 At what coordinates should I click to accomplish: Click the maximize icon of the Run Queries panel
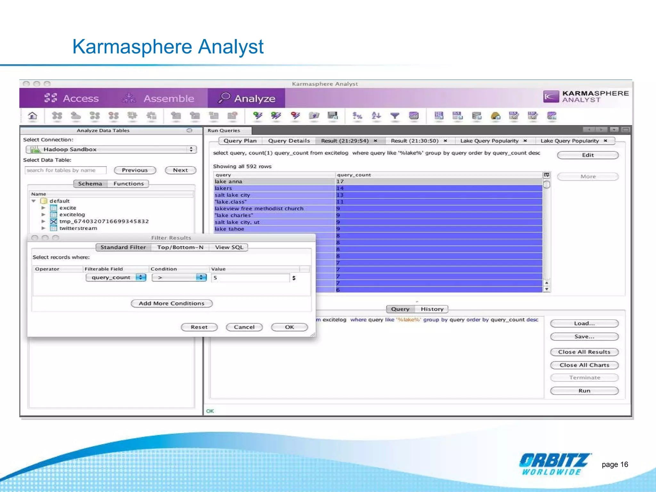(626, 130)
